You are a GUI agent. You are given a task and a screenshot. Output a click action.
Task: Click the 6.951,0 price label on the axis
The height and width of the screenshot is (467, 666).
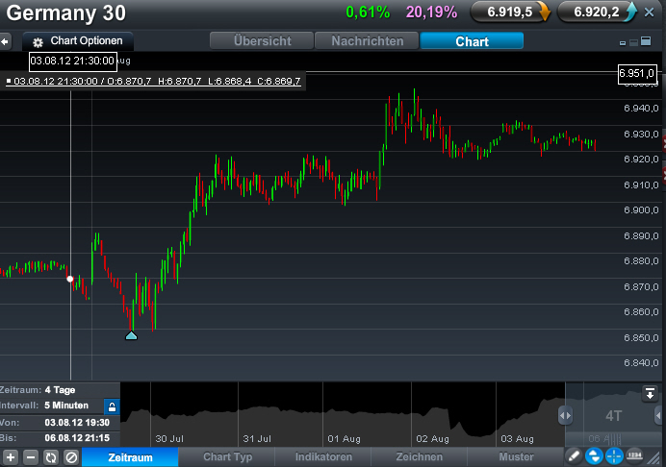pyautogui.click(x=637, y=73)
